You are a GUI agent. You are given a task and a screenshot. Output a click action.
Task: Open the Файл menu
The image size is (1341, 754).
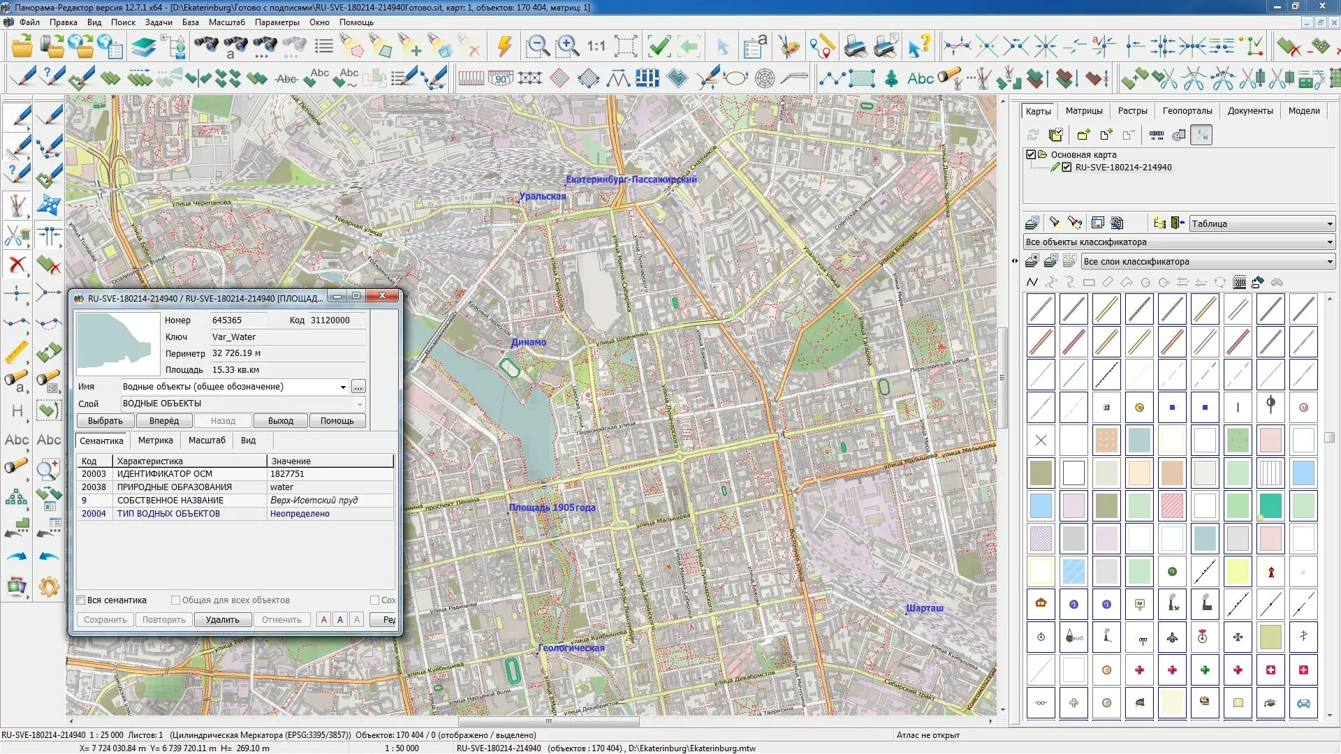click(x=29, y=22)
